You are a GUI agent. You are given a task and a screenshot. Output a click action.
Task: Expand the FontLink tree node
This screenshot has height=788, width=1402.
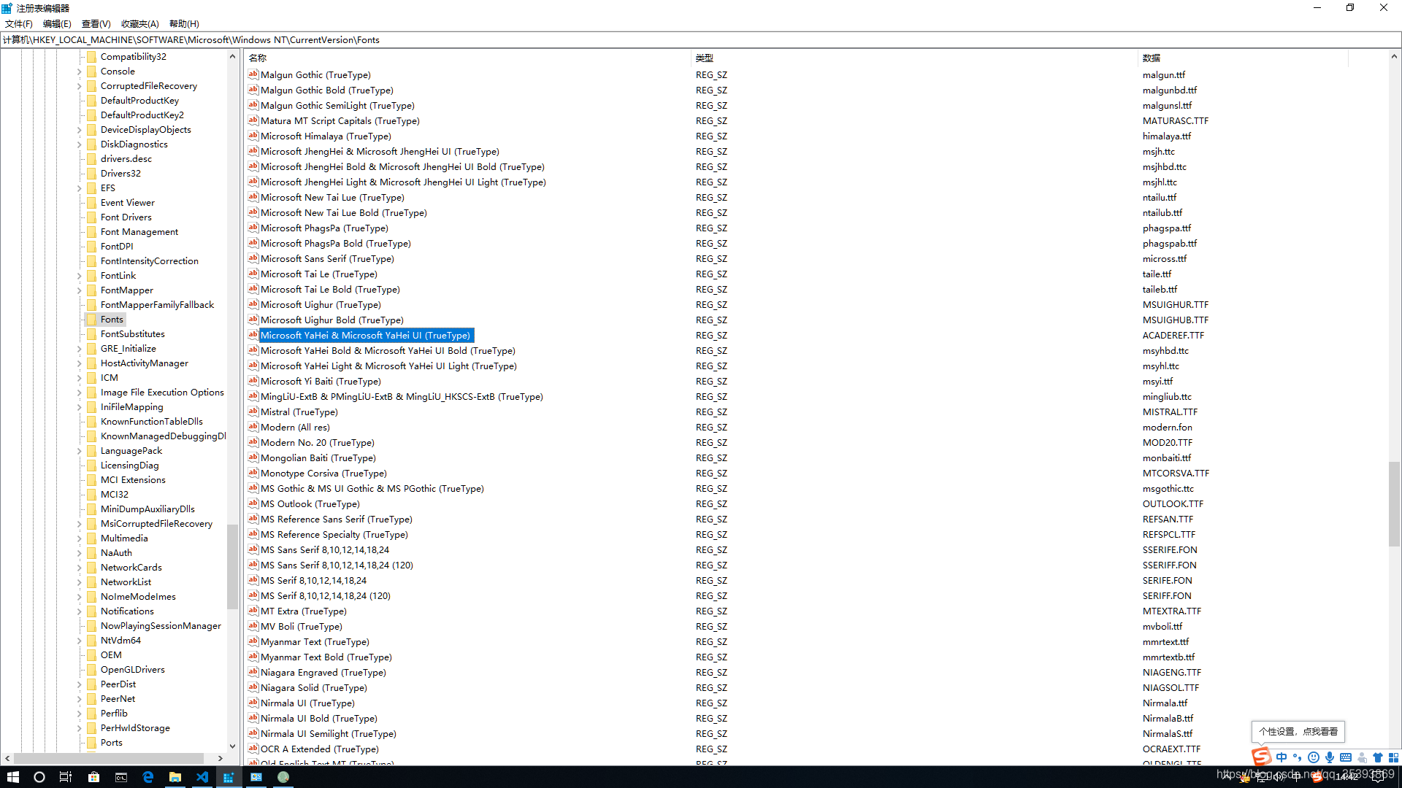click(79, 276)
